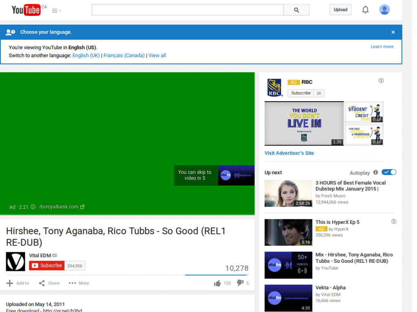Image resolution: width=417 pixels, height=312 pixels.
Task: Open info icon beside HyperX ad
Action: click(x=394, y=221)
